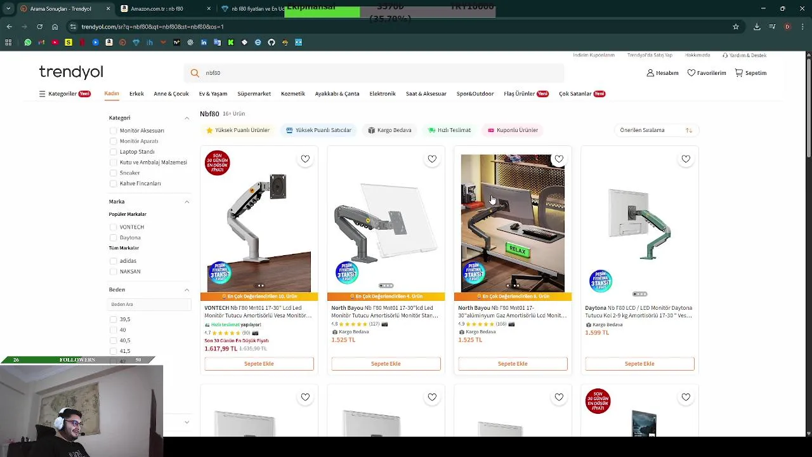Filter by Yüksek Puanlı Ürünler
Viewport: 812px width, 457px height.
click(238, 130)
